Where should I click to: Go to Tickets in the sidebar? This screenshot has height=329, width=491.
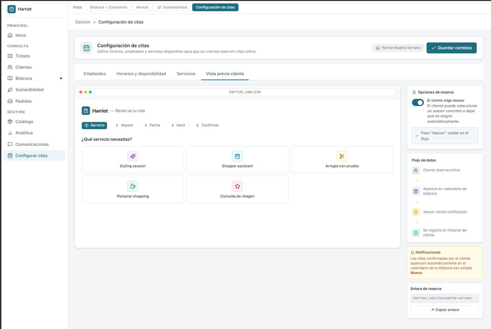tap(34, 56)
